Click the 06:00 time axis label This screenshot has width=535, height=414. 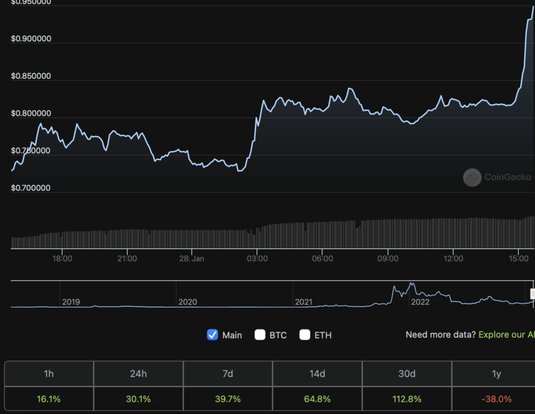point(322,258)
